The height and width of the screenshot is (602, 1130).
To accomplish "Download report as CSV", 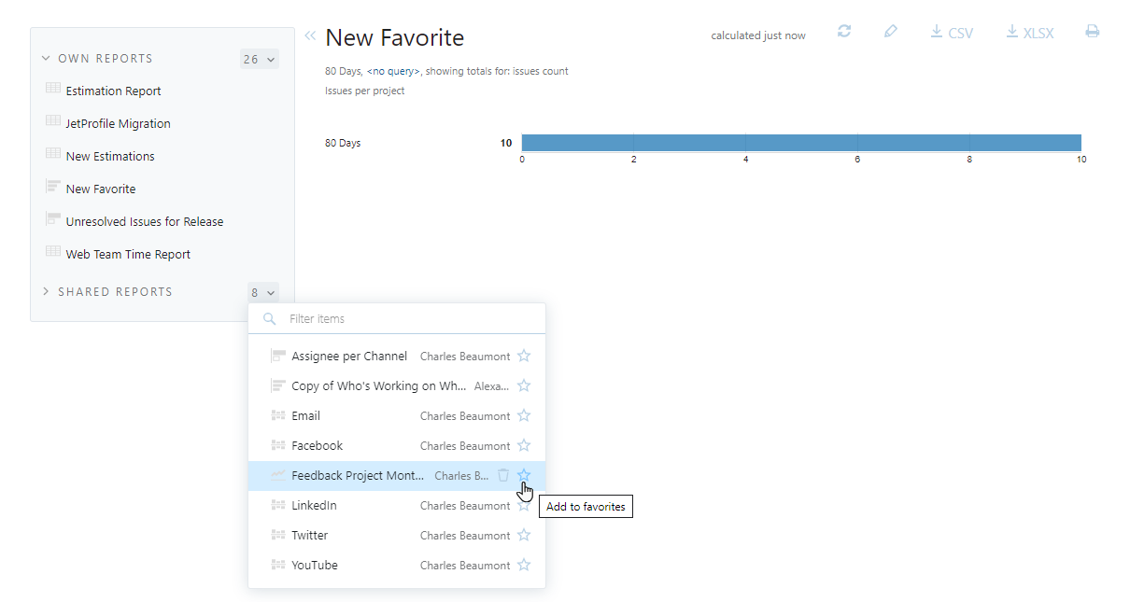I will click(x=952, y=33).
